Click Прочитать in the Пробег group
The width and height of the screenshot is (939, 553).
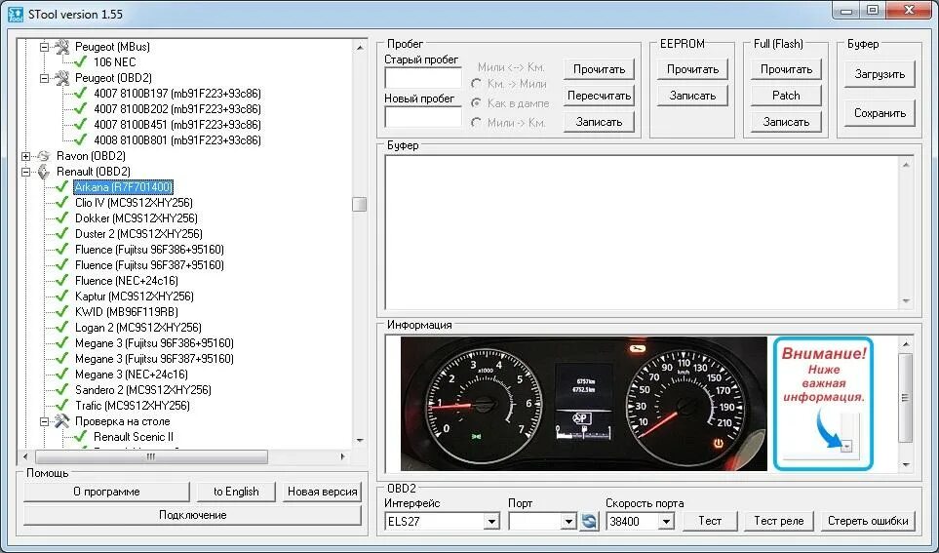[x=599, y=69]
